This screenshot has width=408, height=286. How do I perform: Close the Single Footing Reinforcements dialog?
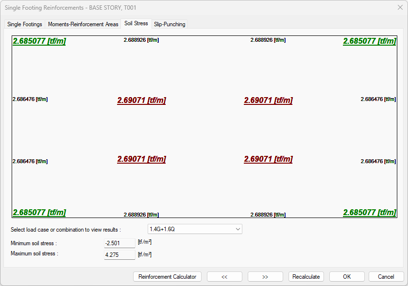tap(400, 7)
